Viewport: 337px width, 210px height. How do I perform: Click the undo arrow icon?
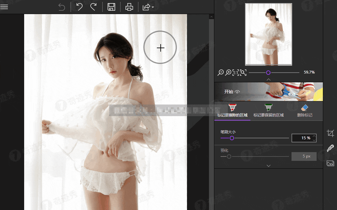point(79,7)
